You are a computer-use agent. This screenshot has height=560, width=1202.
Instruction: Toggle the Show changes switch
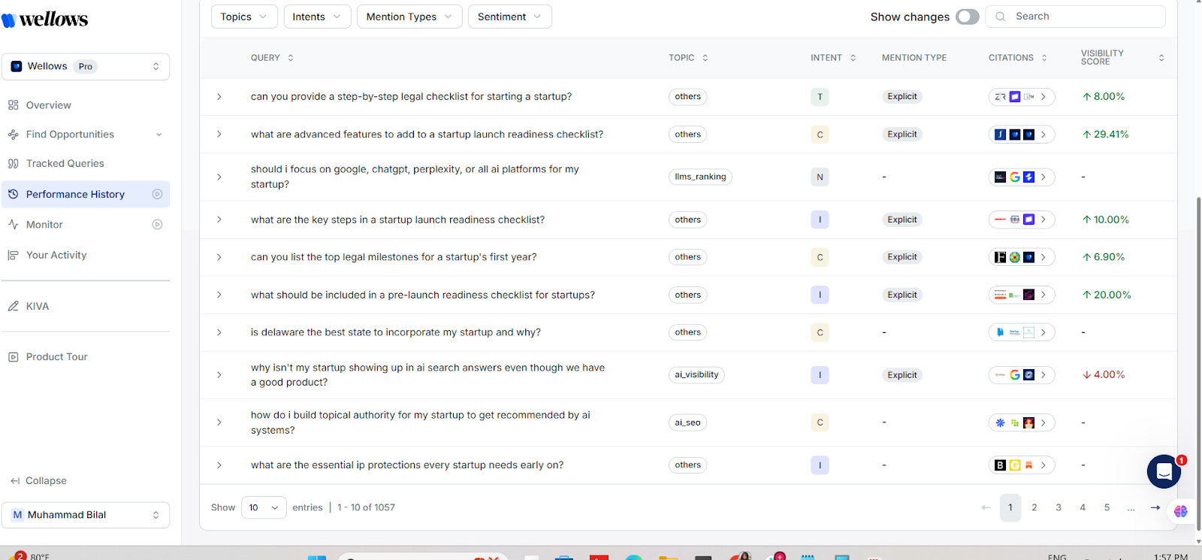coord(967,17)
